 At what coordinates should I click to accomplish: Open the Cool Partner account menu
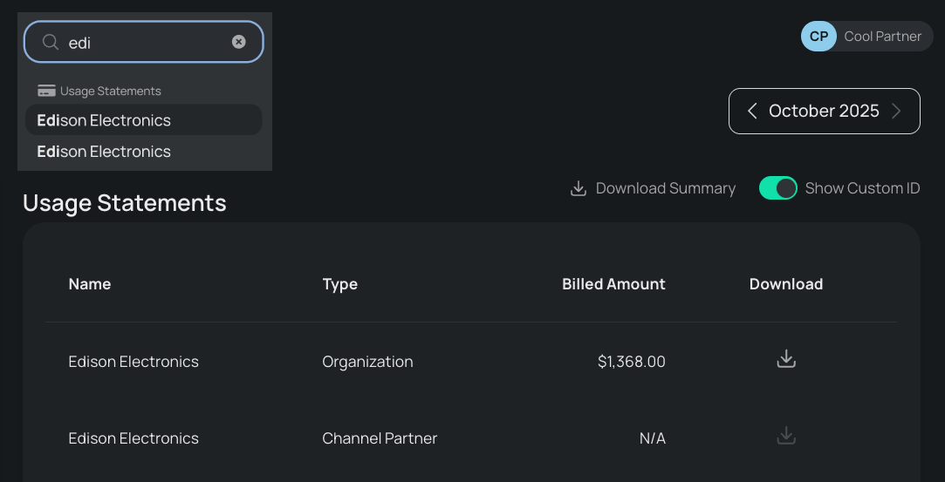pos(866,36)
